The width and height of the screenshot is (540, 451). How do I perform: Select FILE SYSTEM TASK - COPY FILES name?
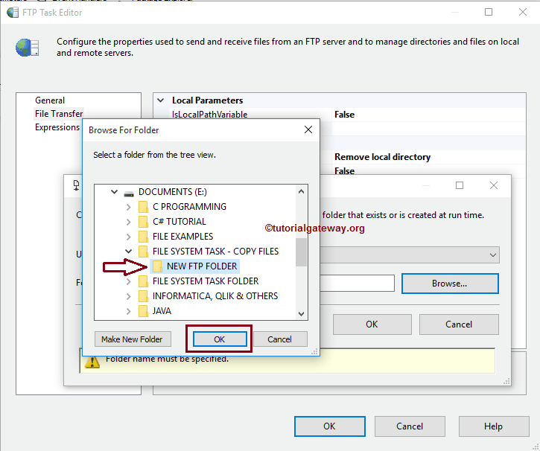point(215,252)
